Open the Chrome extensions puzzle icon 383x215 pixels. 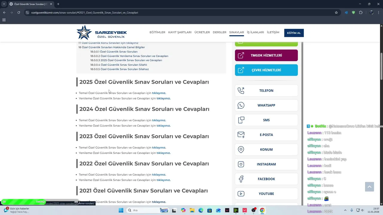361,13
